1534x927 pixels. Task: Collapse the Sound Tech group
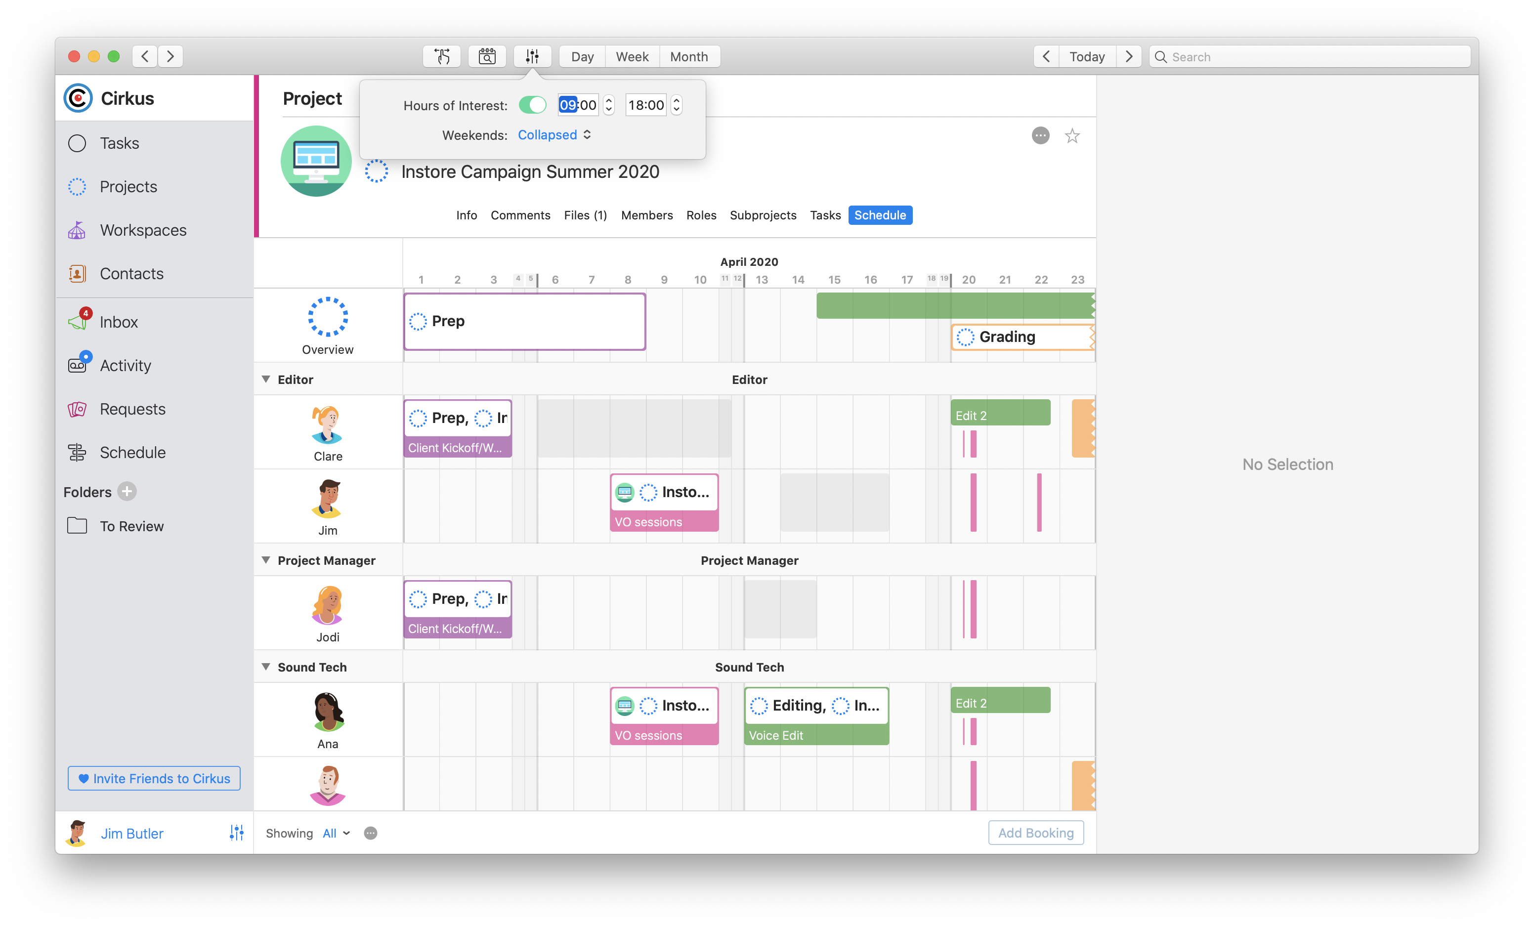266,667
